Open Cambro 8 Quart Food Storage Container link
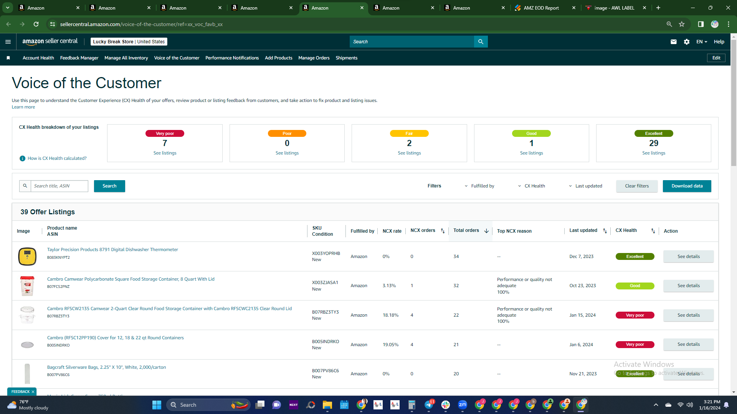 [131, 279]
